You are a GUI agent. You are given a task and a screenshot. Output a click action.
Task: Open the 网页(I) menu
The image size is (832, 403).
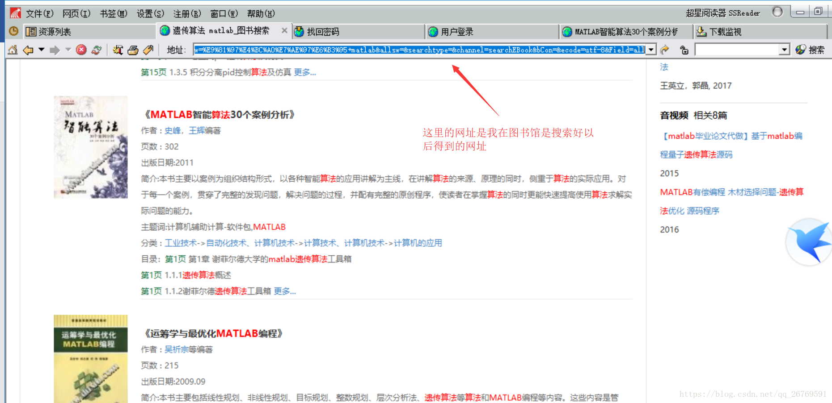pyautogui.click(x=76, y=14)
